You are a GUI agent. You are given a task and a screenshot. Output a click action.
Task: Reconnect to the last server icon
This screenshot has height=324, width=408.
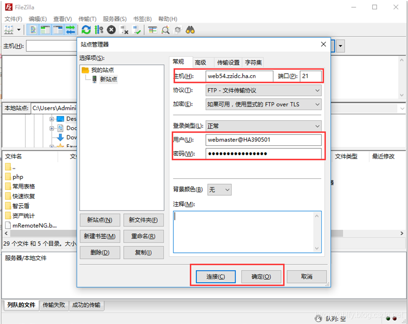coord(136,30)
